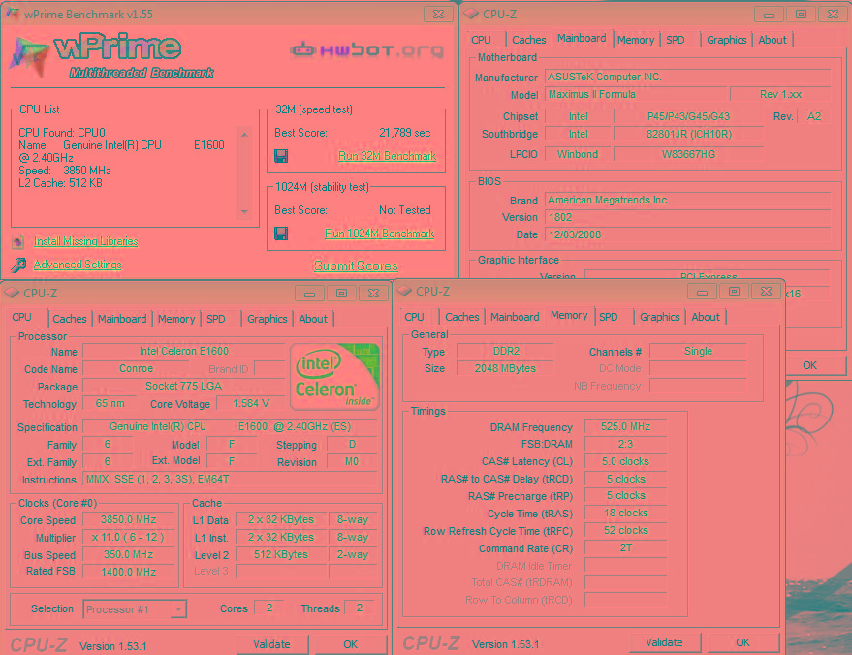Image resolution: width=852 pixels, height=655 pixels.
Task: Click Validate in Memory CPU-Z window
Action: [x=664, y=642]
